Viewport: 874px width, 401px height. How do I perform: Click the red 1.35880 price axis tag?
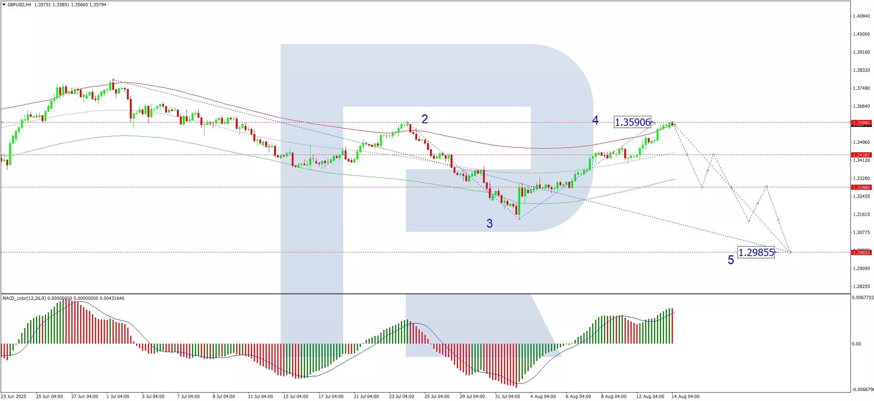pos(861,123)
